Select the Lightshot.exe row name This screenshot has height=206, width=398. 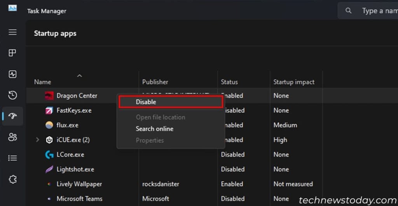[75, 169]
